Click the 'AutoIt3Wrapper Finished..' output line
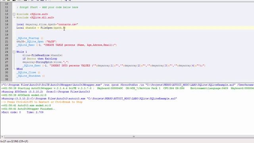The image size is (254, 143). [x=28, y=109]
